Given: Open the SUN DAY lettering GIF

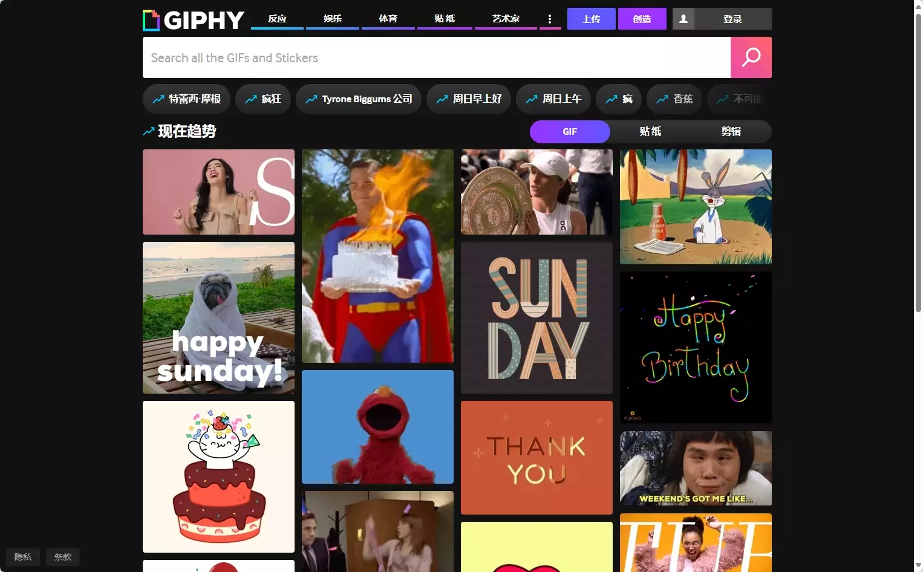Looking at the screenshot, I should (x=537, y=318).
